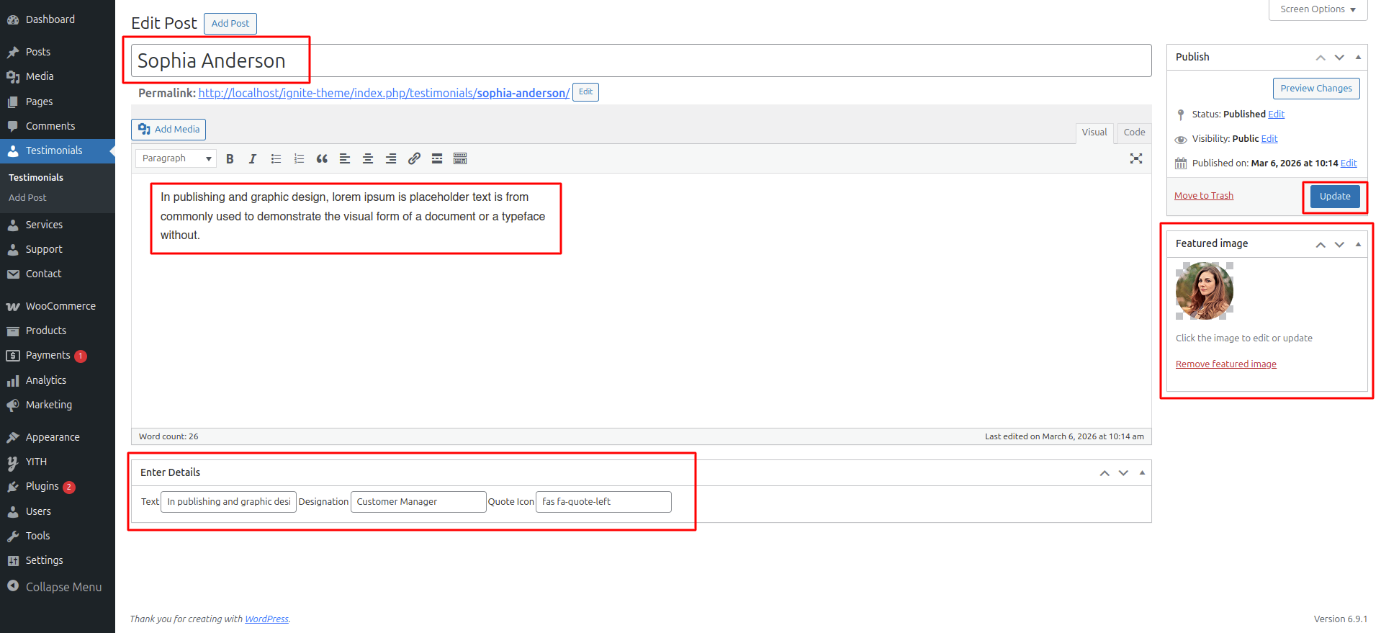The width and height of the screenshot is (1381, 633).
Task: Insert Read More tag icon
Action: coord(437,158)
